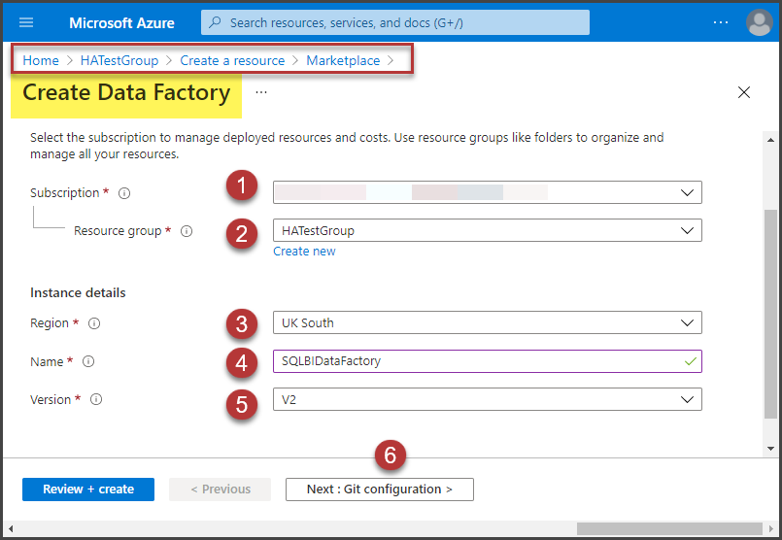Open the header ellipsis more menu
Viewport: 782px width, 540px height.
[721, 22]
